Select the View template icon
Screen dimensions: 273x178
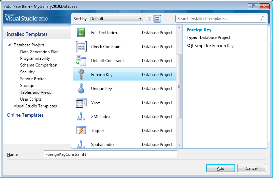(x=81, y=103)
